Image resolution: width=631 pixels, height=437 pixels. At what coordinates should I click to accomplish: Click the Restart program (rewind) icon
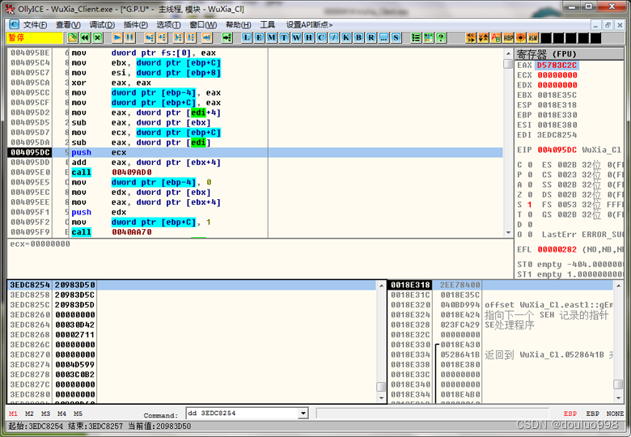coord(85,38)
